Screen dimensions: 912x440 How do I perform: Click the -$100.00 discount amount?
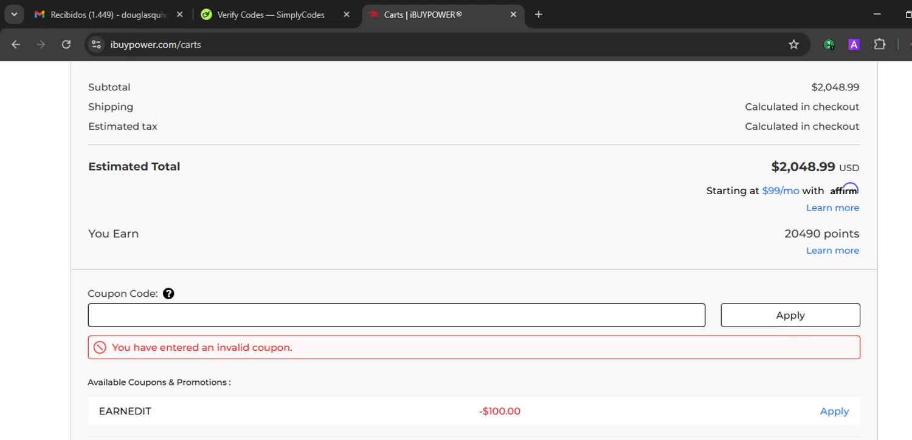[x=500, y=411]
